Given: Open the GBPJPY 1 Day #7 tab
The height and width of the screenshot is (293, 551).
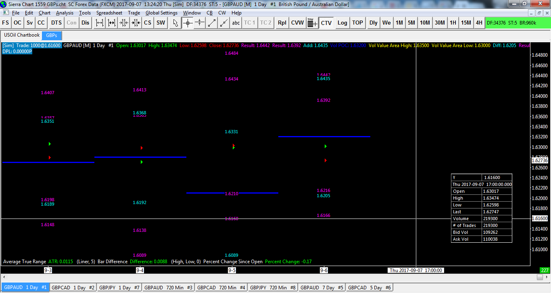Looking at the screenshot, I should [x=120, y=288].
